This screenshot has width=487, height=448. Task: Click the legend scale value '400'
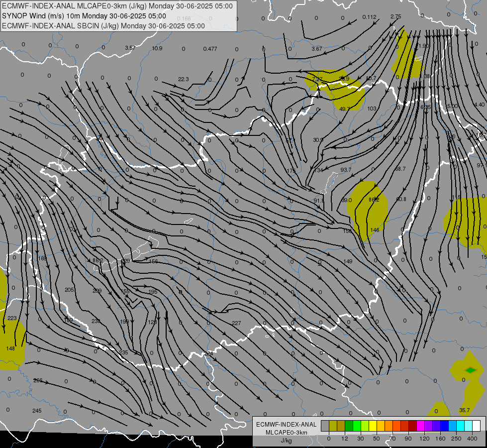pos(472,439)
